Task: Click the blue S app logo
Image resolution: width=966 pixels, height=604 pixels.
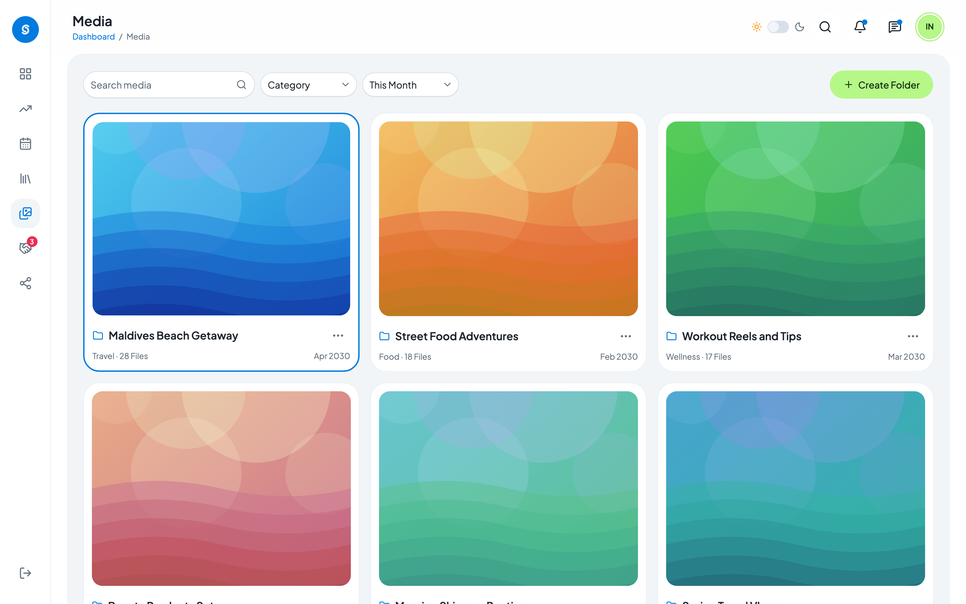Action: click(x=25, y=29)
